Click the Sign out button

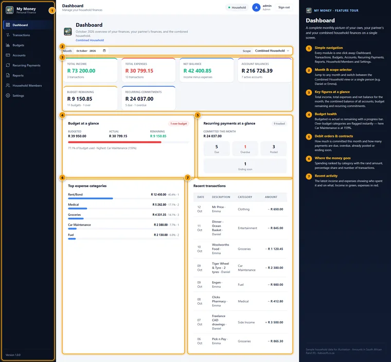click(284, 8)
